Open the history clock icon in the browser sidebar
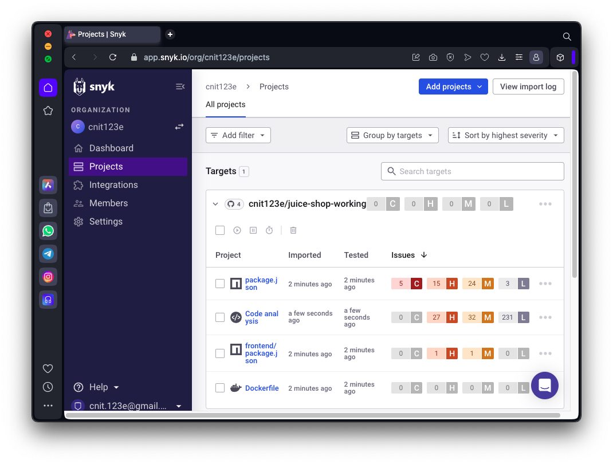Viewport: 613px width, 464px height. point(48,387)
